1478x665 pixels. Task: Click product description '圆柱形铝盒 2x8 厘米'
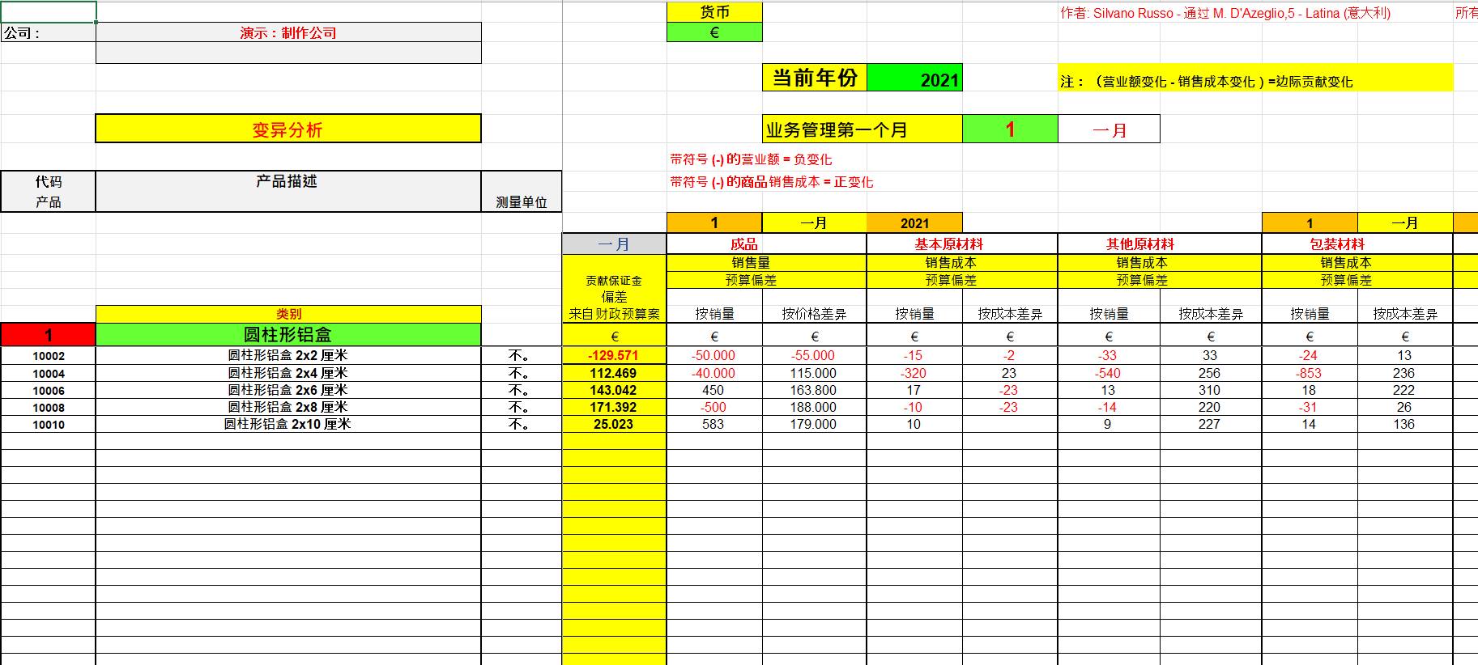[288, 407]
